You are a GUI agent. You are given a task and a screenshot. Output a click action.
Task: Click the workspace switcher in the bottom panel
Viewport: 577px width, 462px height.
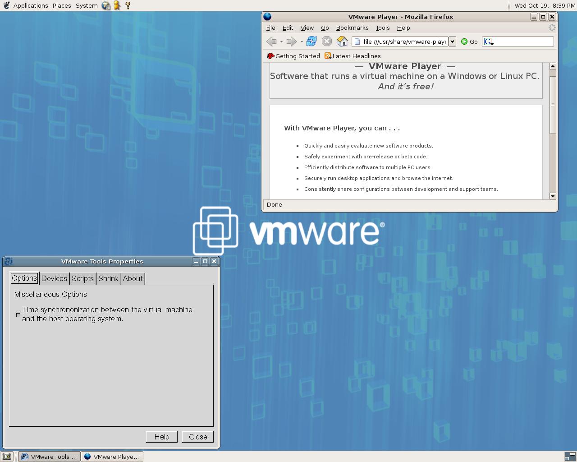click(x=570, y=457)
